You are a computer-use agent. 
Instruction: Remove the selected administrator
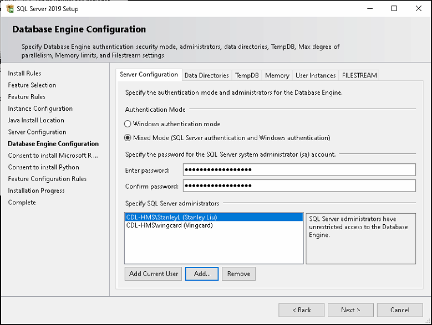point(238,274)
